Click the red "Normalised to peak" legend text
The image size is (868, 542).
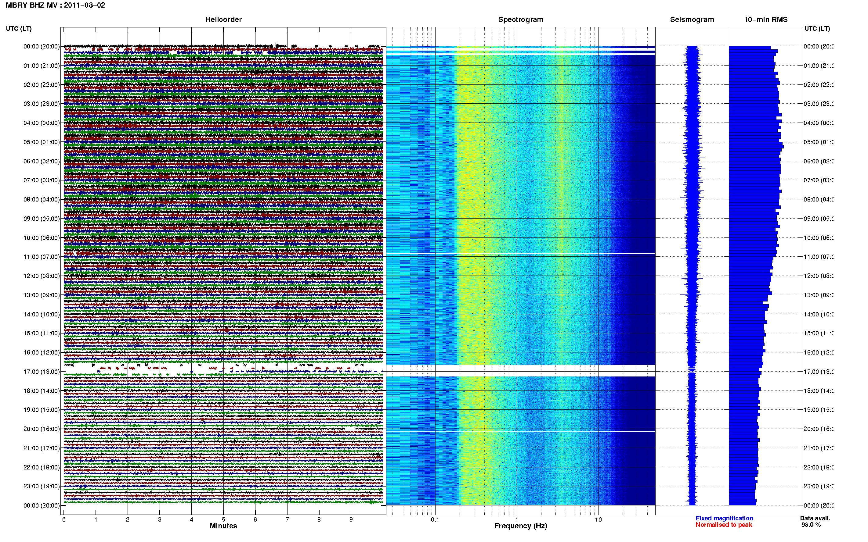(x=724, y=525)
